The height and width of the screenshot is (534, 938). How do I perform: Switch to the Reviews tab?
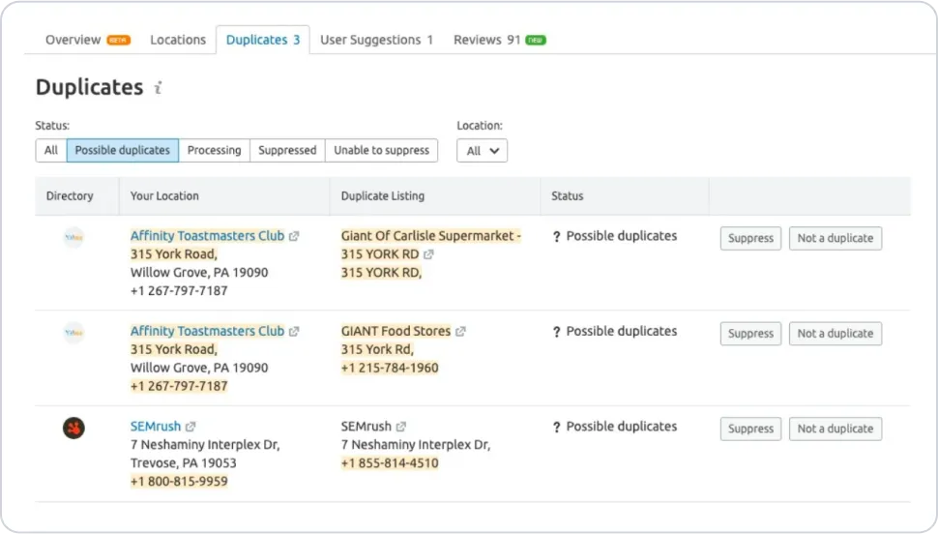point(500,40)
